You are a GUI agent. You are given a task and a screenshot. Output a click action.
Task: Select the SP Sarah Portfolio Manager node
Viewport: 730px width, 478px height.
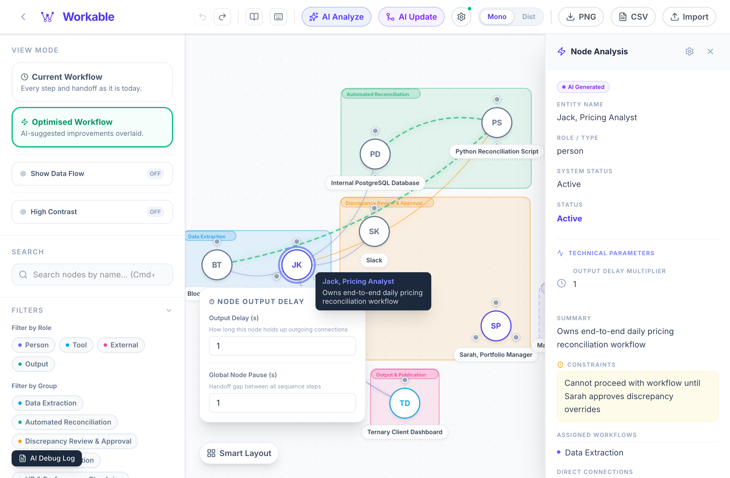496,326
